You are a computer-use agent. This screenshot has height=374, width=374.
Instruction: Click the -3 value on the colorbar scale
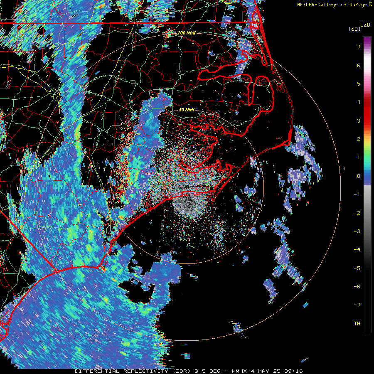coord(357,231)
